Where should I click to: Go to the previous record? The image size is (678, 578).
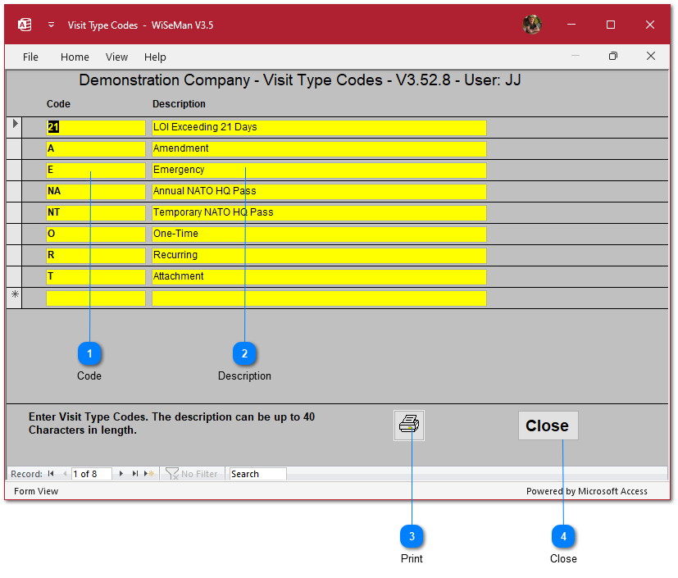(x=65, y=474)
